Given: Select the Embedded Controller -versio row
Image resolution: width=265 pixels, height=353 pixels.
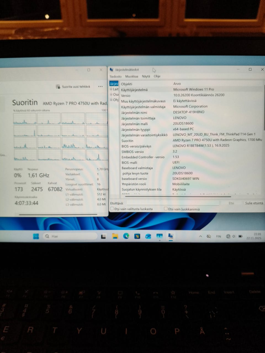Looking at the screenshot, I should coord(192,157).
